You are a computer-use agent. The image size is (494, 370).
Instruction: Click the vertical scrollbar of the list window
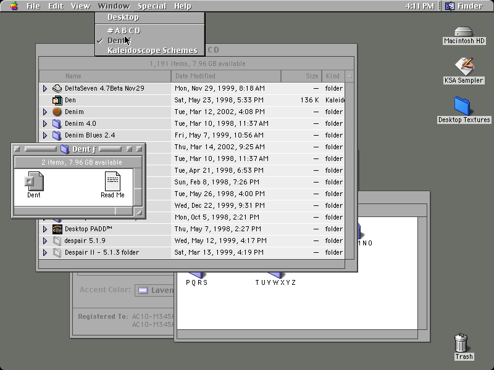point(350,170)
